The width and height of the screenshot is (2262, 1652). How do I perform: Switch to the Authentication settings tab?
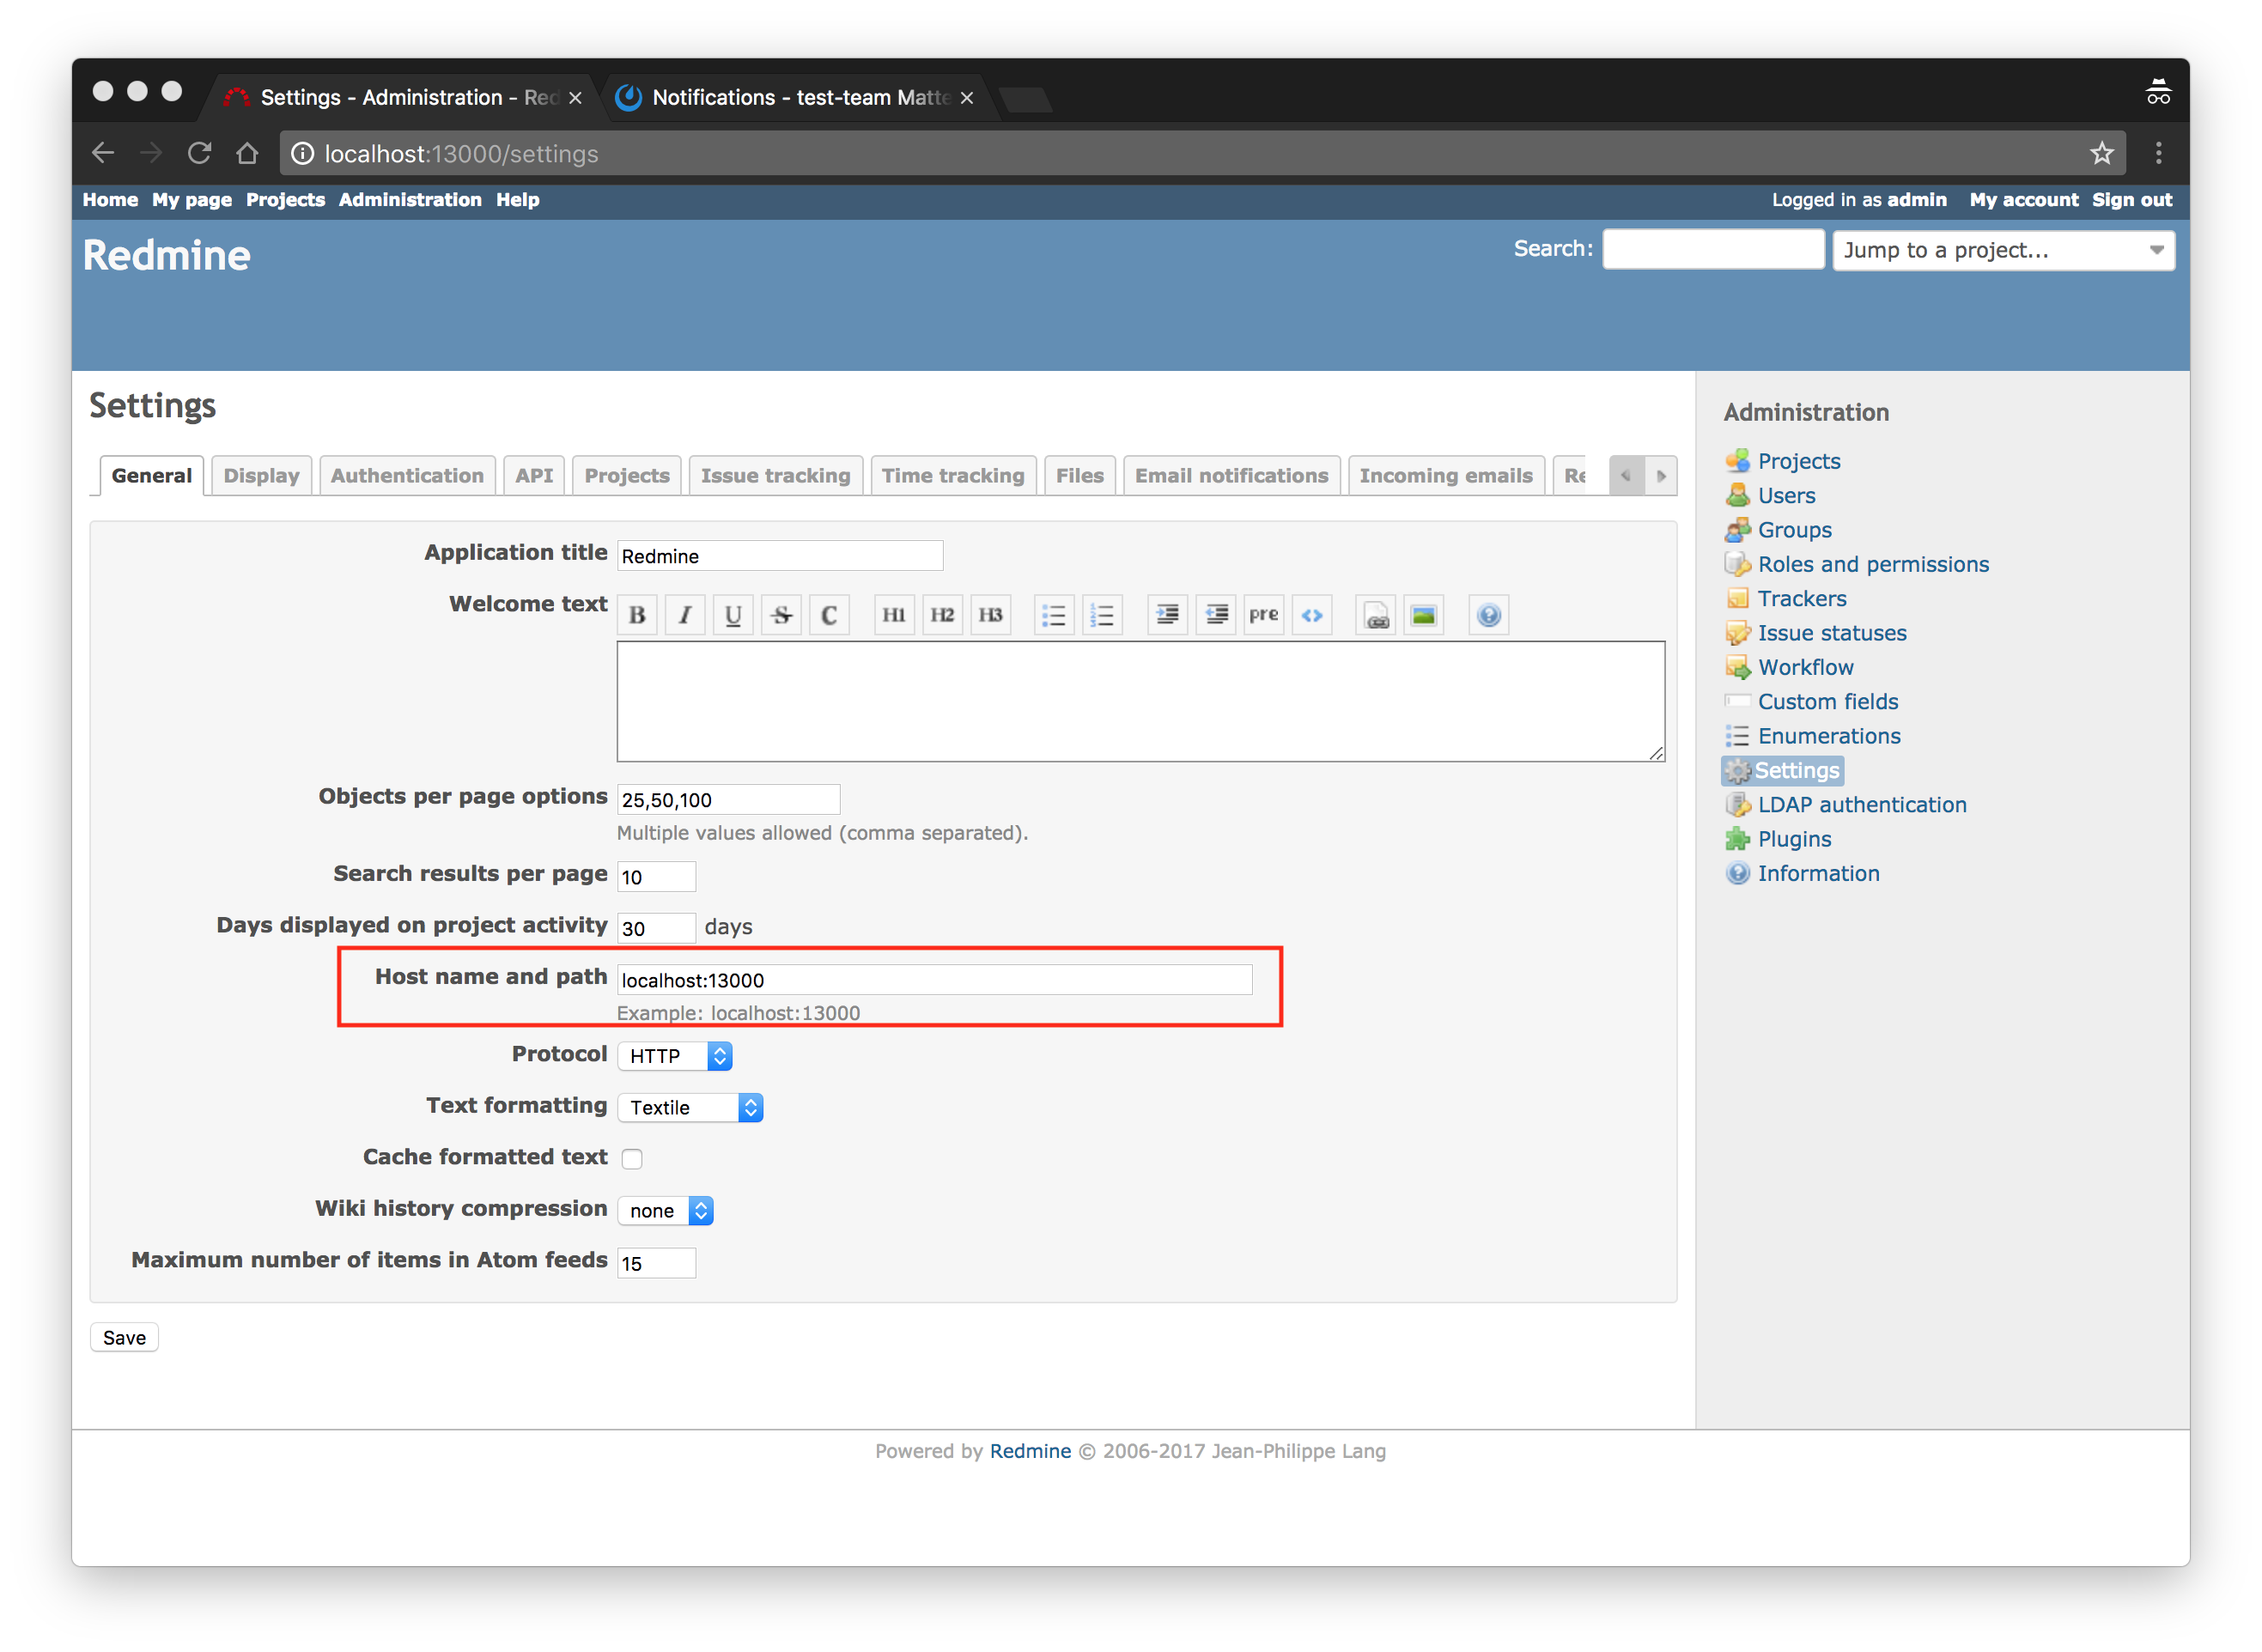click(407, 476)
